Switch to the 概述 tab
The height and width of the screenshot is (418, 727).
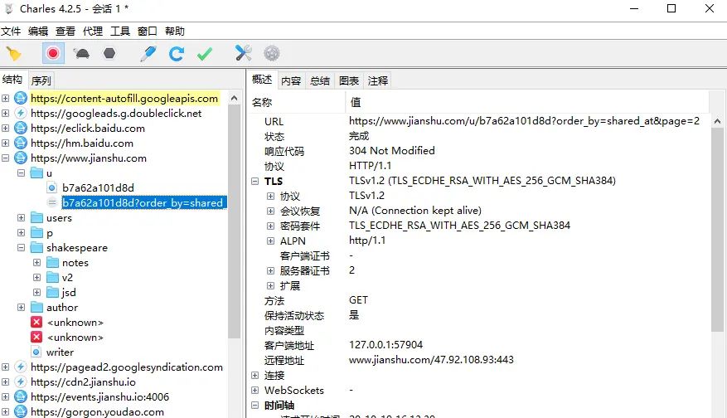262,80
